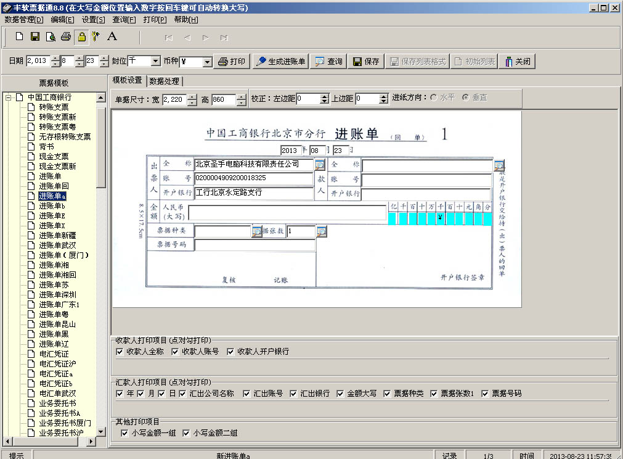
Task: Toggle the padlock lock icon
Action: tap(81, 36)
